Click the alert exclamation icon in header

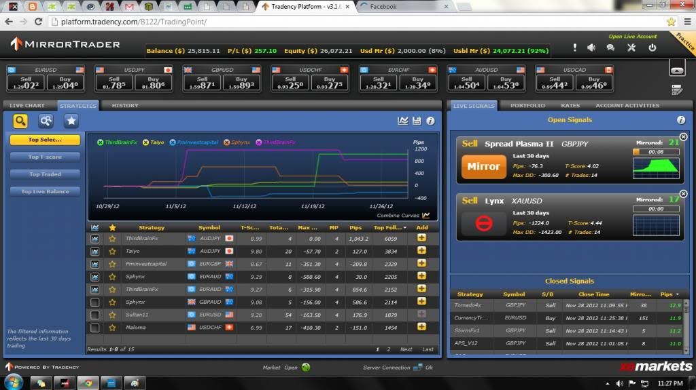click(x=575, y=47)
